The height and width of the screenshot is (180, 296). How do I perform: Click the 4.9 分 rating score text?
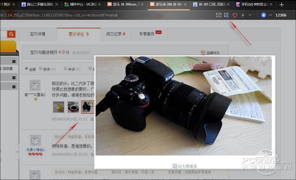64,52
